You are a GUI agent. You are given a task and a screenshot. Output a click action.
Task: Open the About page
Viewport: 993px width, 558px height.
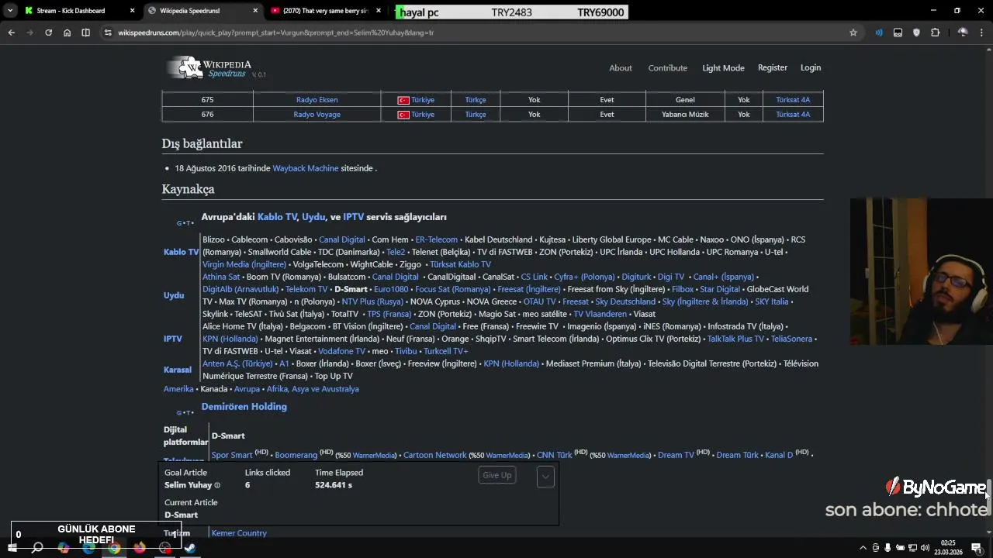pyautogui.click(x=621, y=68)
